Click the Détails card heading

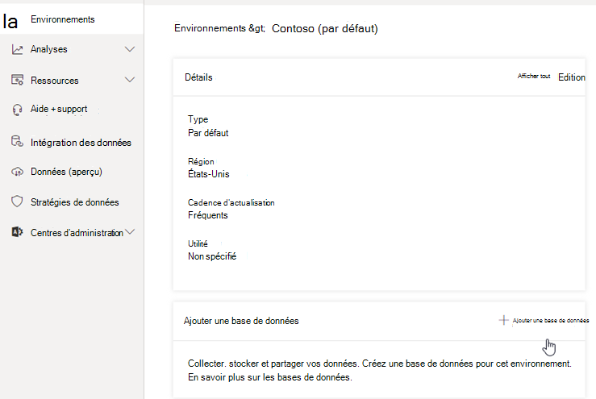point(198,77)
